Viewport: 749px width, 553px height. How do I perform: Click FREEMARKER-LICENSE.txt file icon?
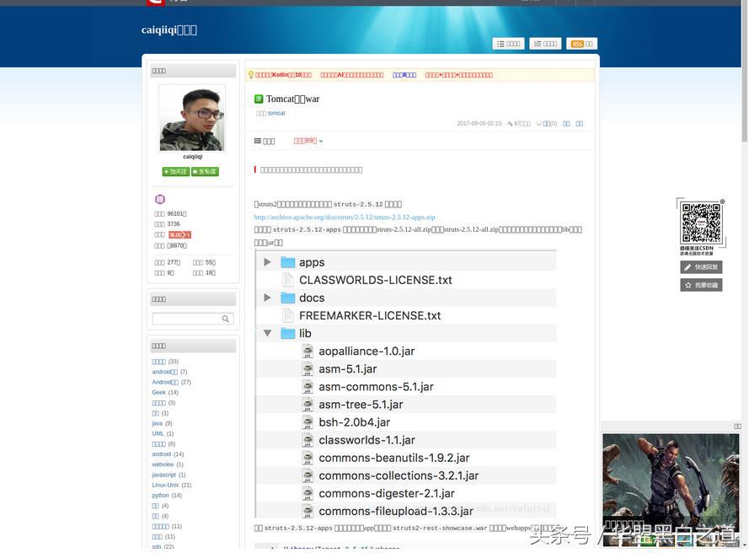tap(287, 315)
